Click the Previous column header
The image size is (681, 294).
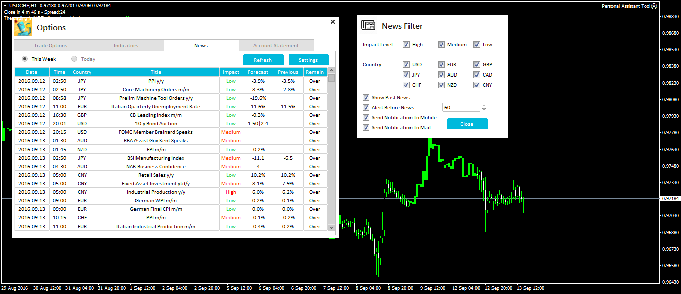[x=288, y=72]
